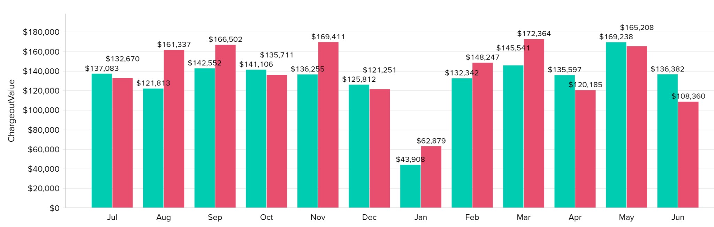The width and height of the screenshot is (714, 227).
Task: Select the teal bar for February
Action: (x=462, y=143)
